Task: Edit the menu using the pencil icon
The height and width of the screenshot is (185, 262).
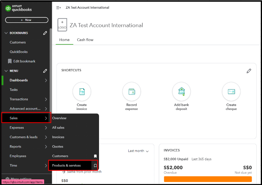Action: click(45, 71)
